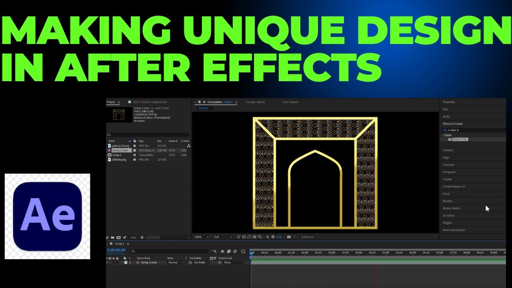Open the Composition panel menu icon

click(x=236, y=102)
